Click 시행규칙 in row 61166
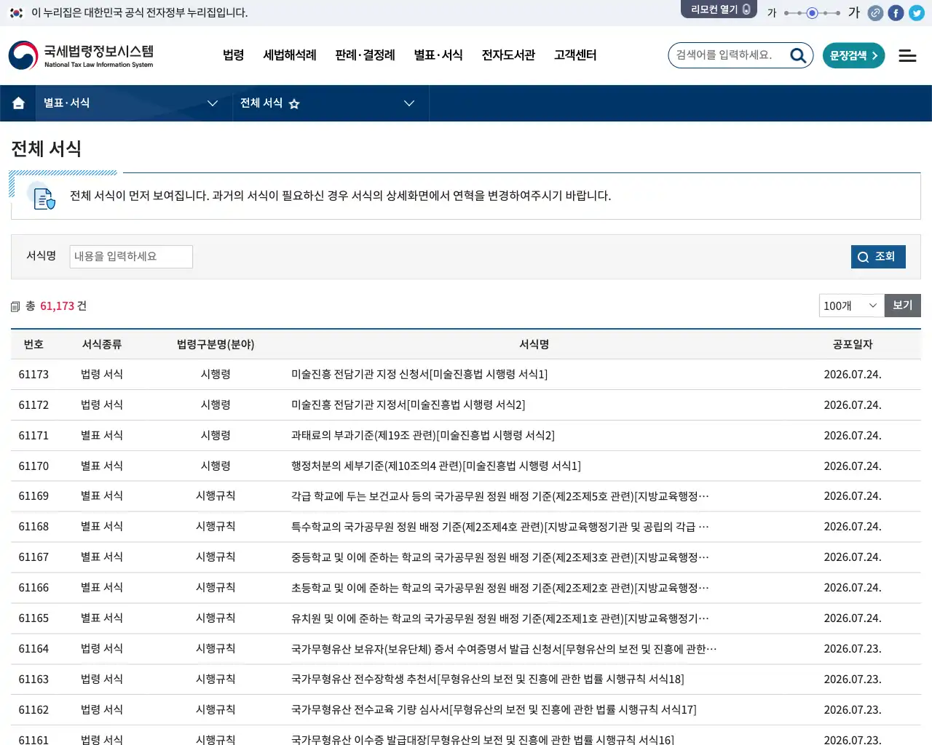The image size is (932, 745). [216, 588]
